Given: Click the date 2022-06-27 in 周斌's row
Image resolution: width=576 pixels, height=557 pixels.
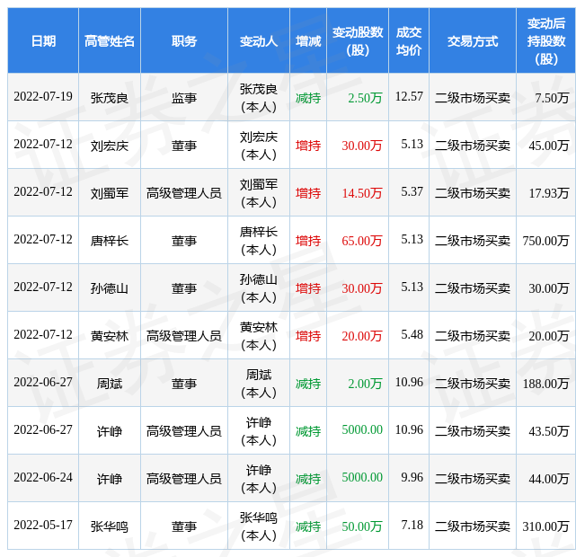Looking at the screenshot, I should [43, 382].
